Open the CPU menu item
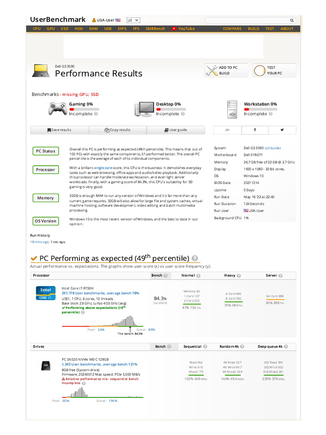The image size is (326, 435). coord(37,28)
